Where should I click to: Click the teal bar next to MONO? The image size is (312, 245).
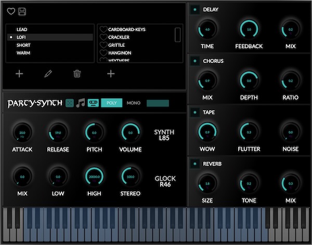pos(158,103)
